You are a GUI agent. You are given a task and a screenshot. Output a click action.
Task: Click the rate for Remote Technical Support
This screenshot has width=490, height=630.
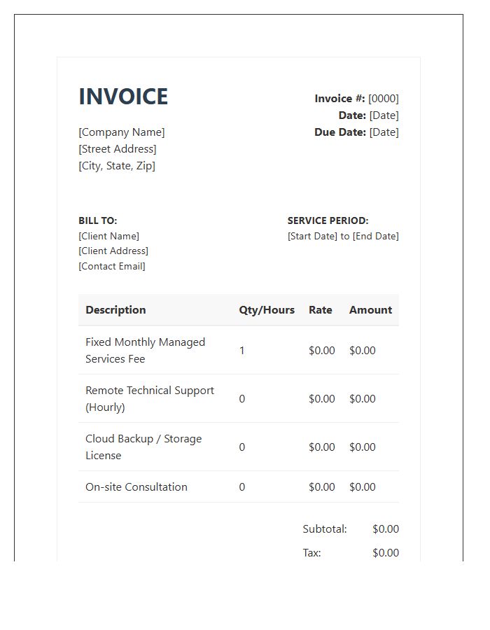tap(322, 399)
